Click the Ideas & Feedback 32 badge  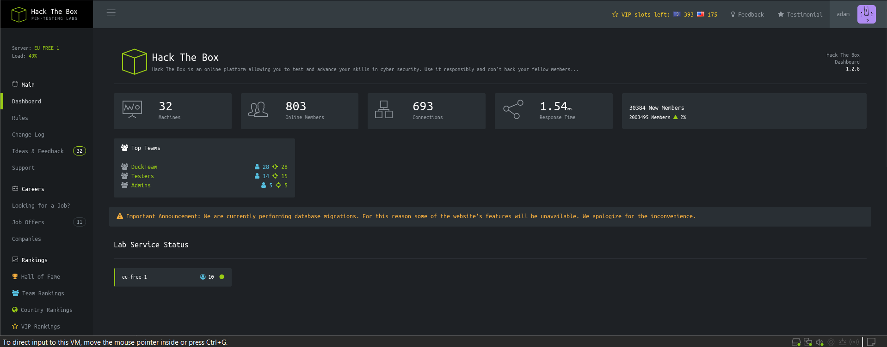pos(80,151)
